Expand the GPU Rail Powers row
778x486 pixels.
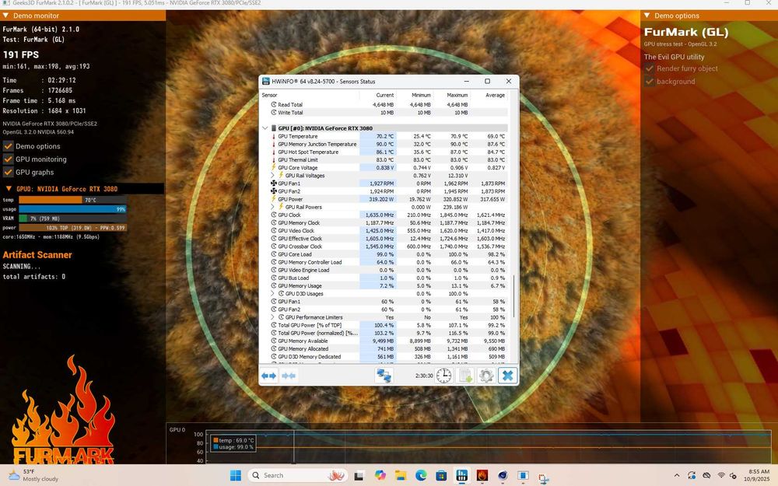(272, 207)
